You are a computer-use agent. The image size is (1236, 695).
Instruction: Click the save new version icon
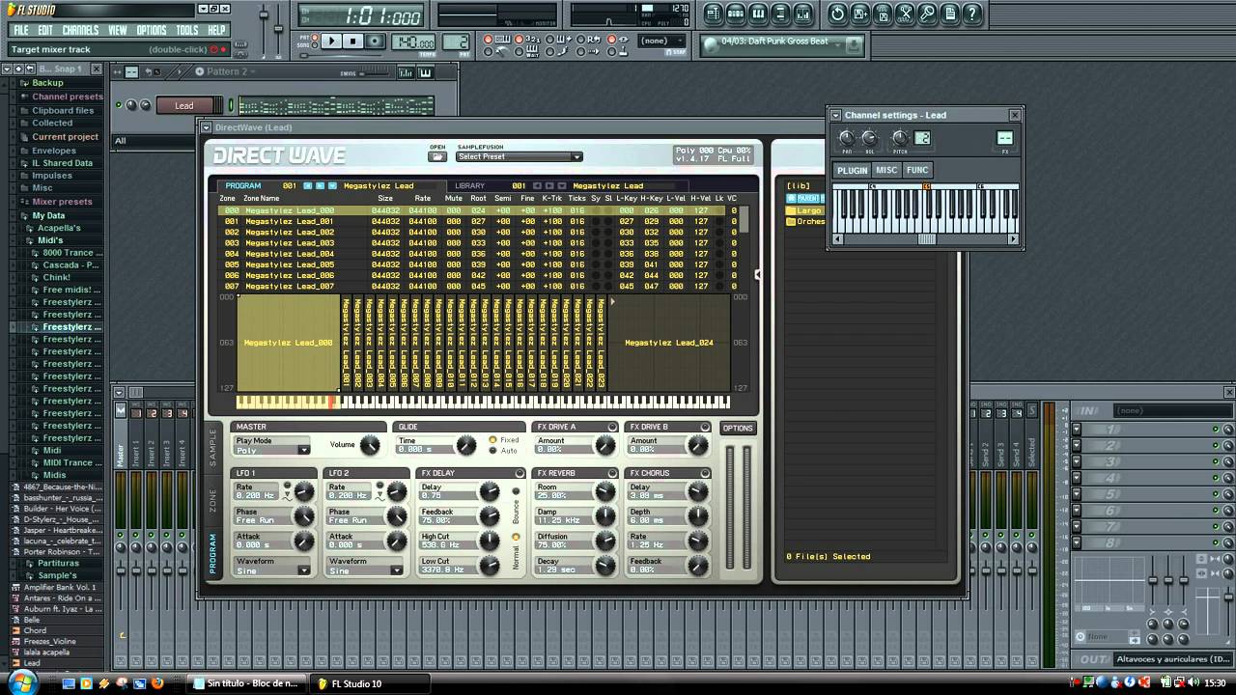point(859,14)
